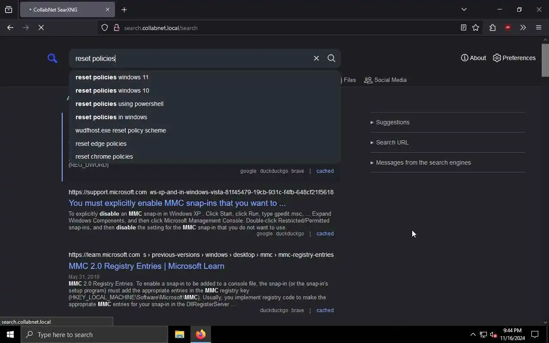Open Windows Start menu
The height and width of the screenshot is (343, 549).
[10, 334]
